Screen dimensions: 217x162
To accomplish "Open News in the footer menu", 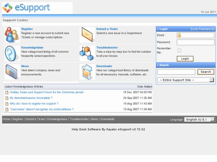I will coord(94,119).
